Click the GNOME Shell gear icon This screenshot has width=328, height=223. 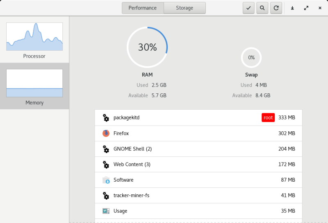[106, 149]
